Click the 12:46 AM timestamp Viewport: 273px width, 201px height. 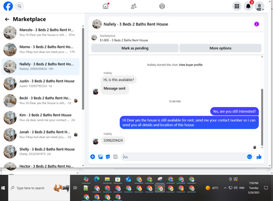175,102
